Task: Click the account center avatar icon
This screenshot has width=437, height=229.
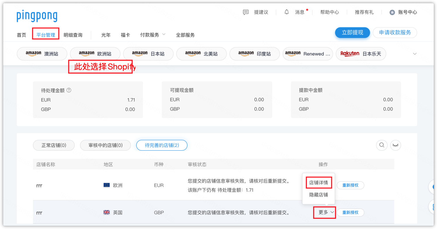Action: (x=392, y=12)
